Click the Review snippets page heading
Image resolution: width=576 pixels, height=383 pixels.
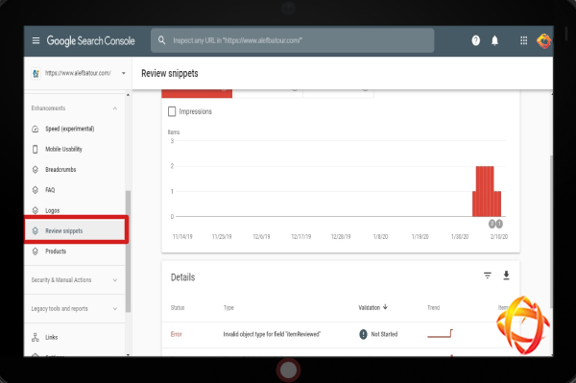pyautogui.click(x=170, y=74)
